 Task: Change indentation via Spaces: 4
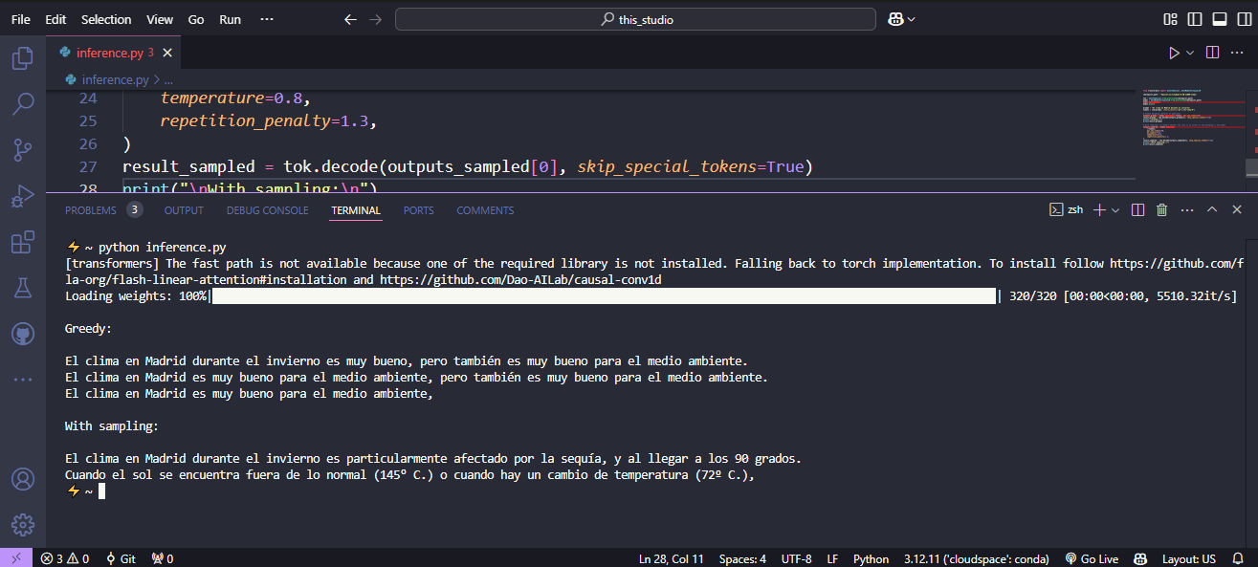pos(742,558)
